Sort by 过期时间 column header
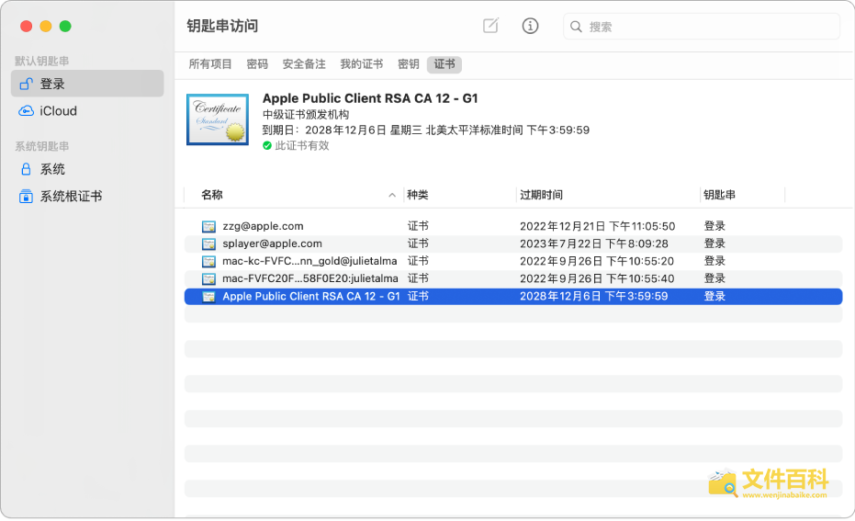 pos(541,195)
